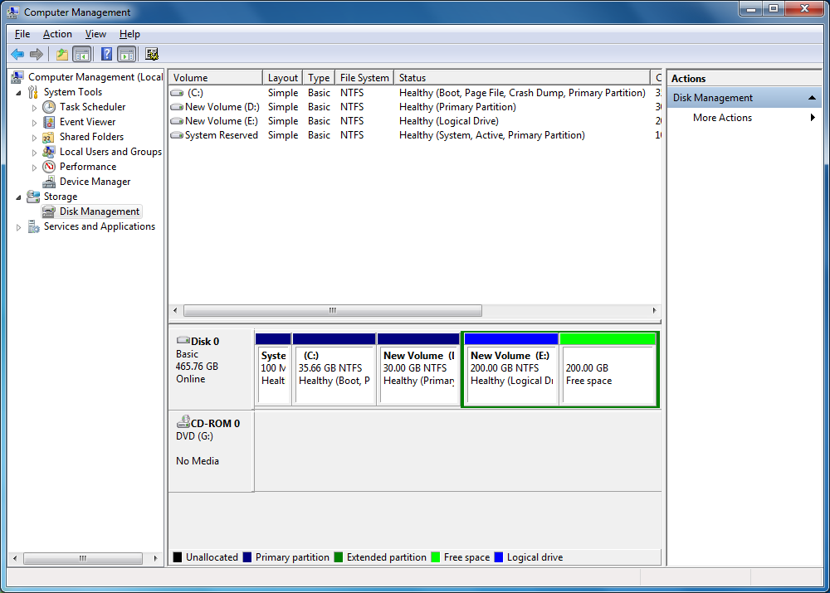Collapse the System Tools tree node
The width and height of the screenshot is (830, 593).
click(18, 93)
